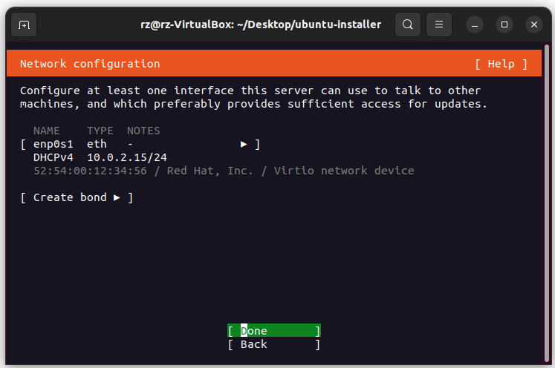This screenshot has height=368, width=555.
Task: Click the TYPE column header
Action: (x=100, y=131)
